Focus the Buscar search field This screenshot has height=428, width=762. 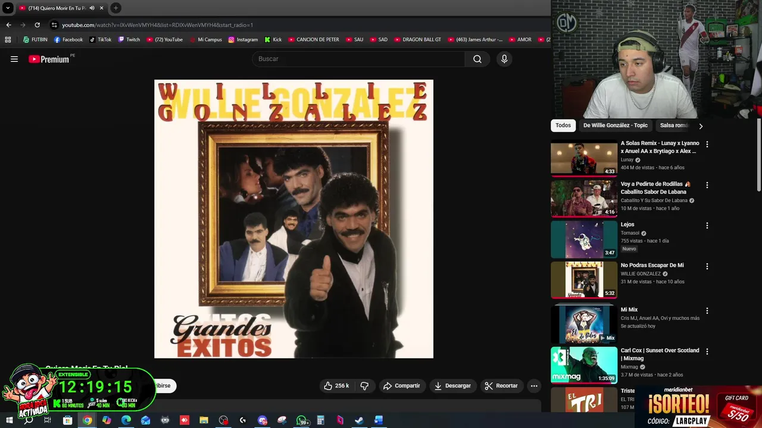[x=359, y=59]
